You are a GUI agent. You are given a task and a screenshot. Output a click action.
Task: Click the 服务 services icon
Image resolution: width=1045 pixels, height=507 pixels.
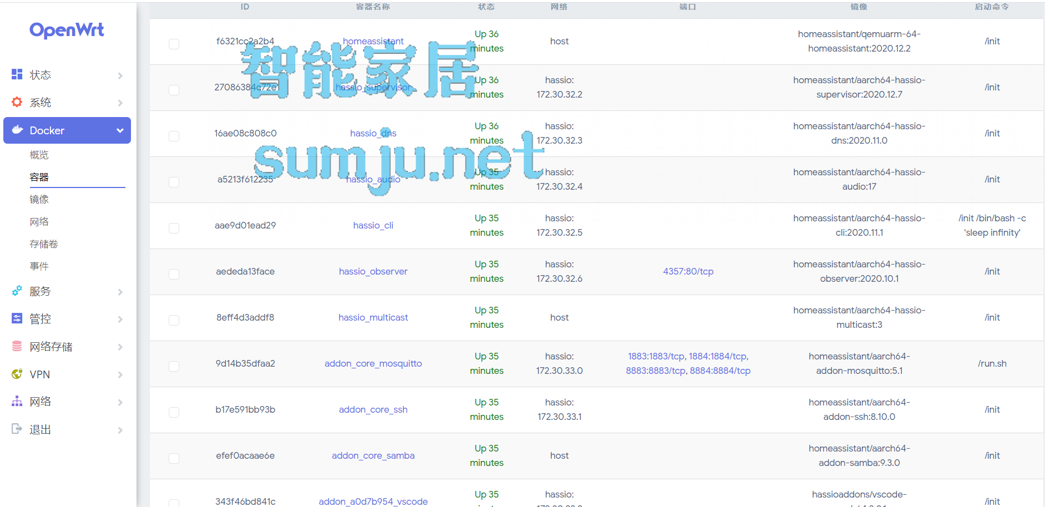tap(17, 291)
